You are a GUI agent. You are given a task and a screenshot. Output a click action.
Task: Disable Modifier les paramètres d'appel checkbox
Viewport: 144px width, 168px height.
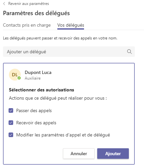point(11,135)
